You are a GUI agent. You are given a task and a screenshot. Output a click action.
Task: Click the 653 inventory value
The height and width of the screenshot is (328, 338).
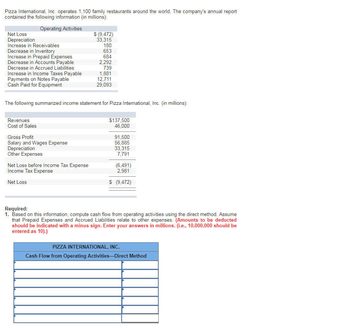point(107,51)
